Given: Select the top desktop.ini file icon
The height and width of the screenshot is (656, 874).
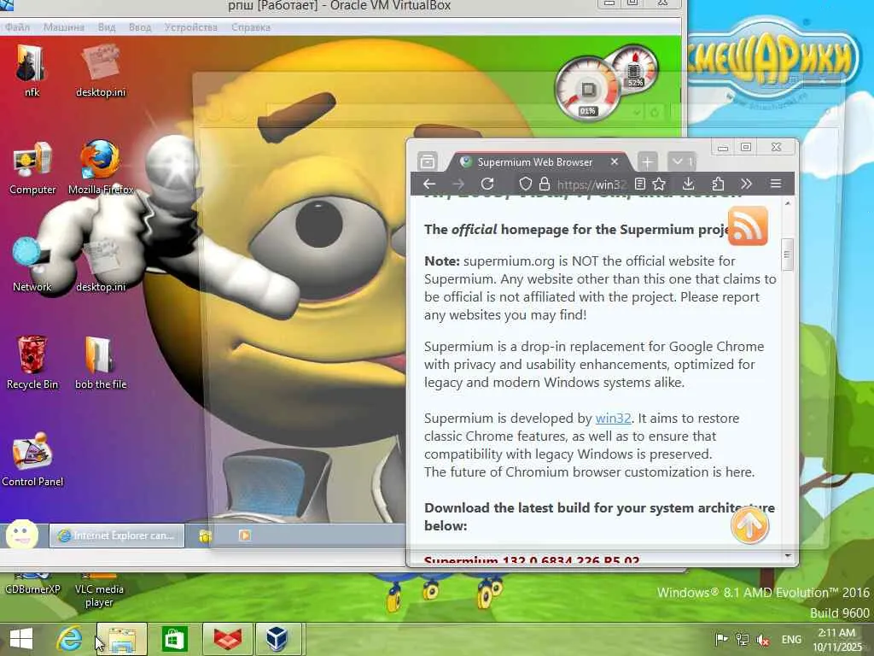Looking at the screenshot, I should coord(101,70).
